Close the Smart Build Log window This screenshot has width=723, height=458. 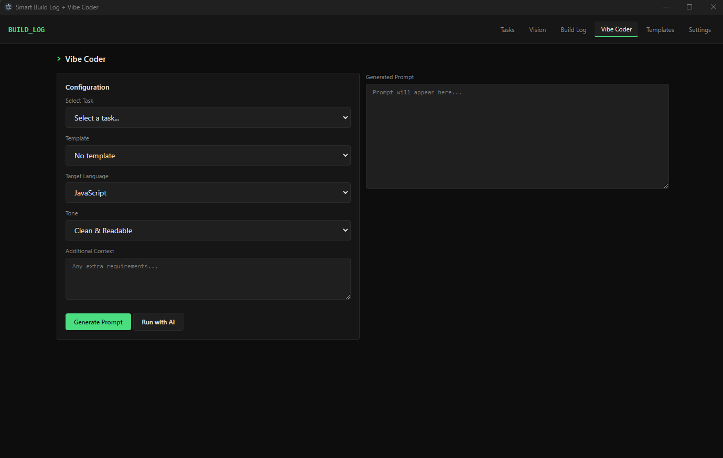click(713, 7)
